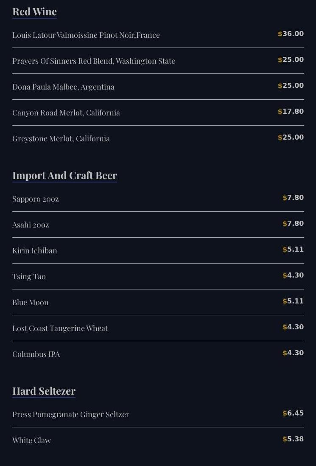Click Greystone Merlot, California entry
The height and width of the screenshot is (466, 316).
(61, 139)
